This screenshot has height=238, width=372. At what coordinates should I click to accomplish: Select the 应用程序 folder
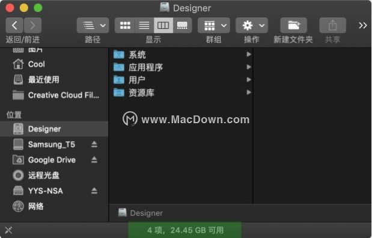[x=181, y=67]
